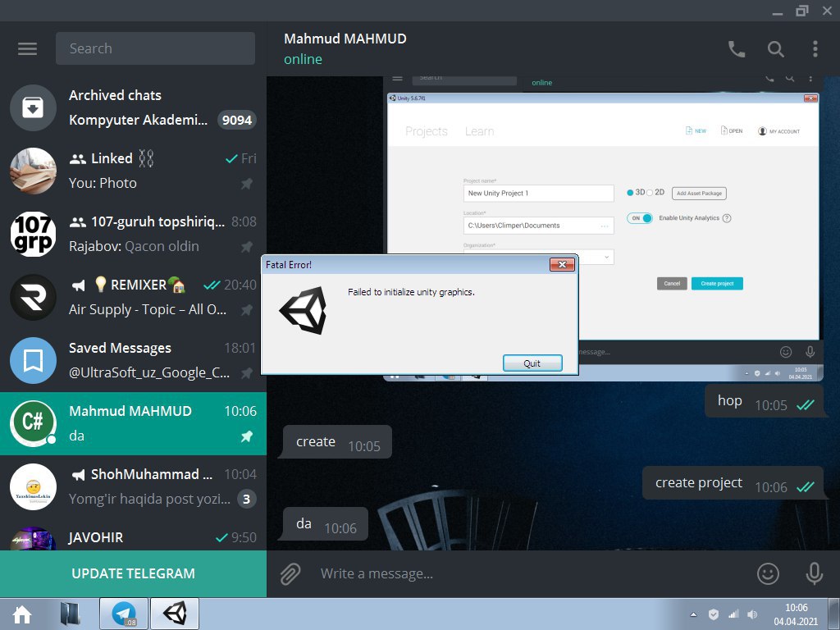Click pin icon on Saved Messages
840x630 pixels.
246,373
